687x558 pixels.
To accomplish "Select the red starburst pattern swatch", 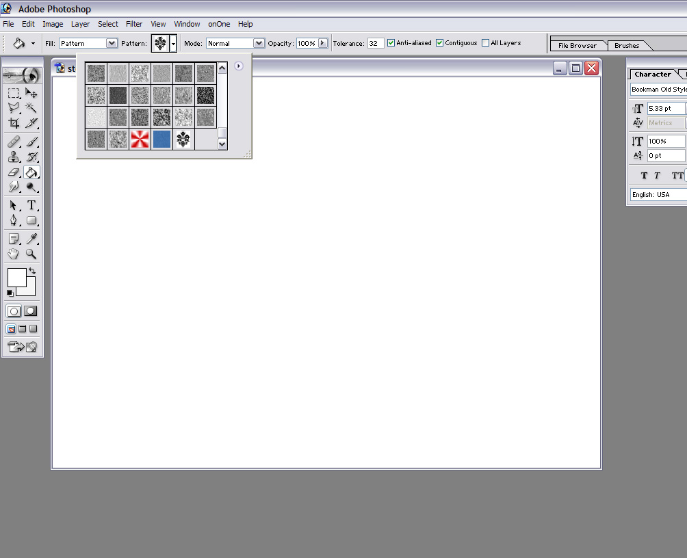I will point(140,139).
